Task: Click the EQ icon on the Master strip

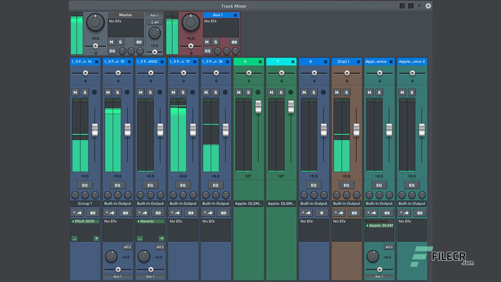Action: tap(112, 51)
